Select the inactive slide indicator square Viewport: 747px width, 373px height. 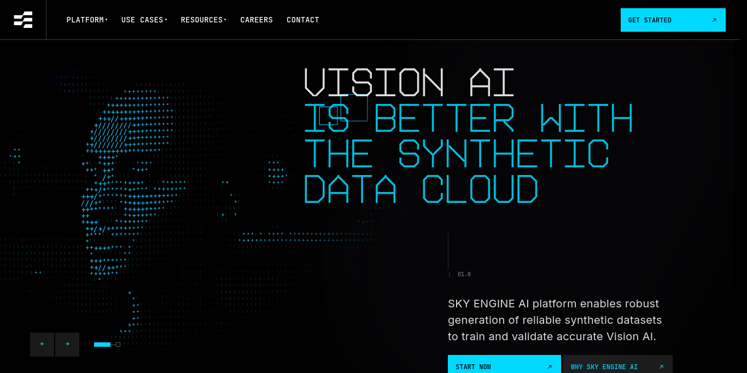coord(118,345)
